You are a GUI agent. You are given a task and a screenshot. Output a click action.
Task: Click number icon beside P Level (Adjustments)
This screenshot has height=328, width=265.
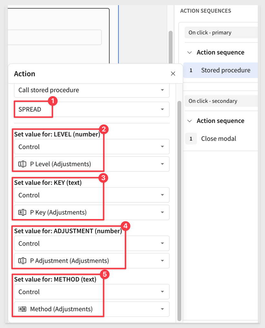click(x=23, y=164)
